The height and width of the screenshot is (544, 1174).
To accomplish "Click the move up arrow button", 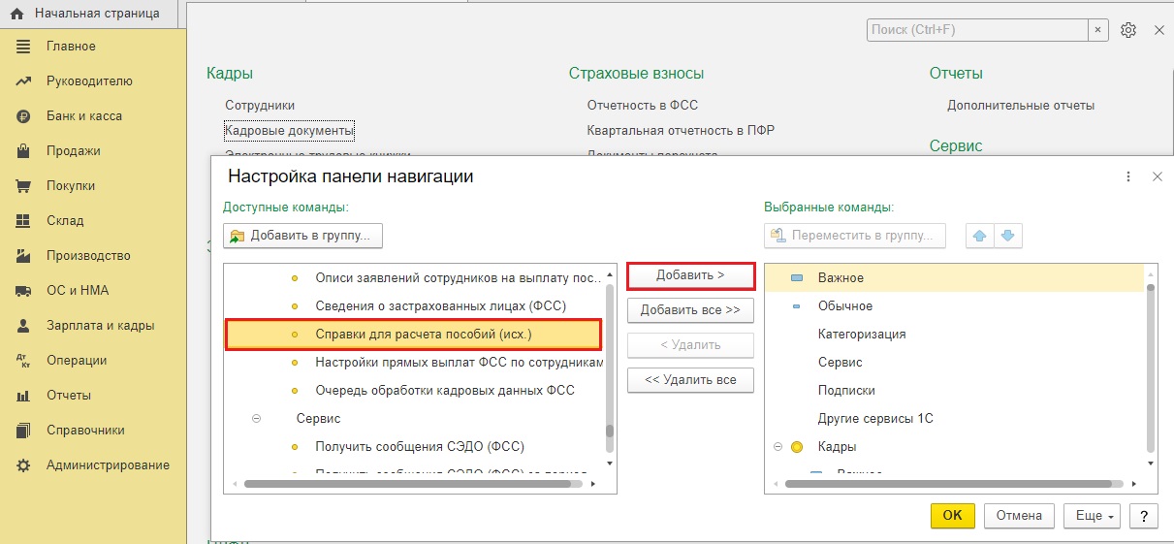I will click(980, 236).
